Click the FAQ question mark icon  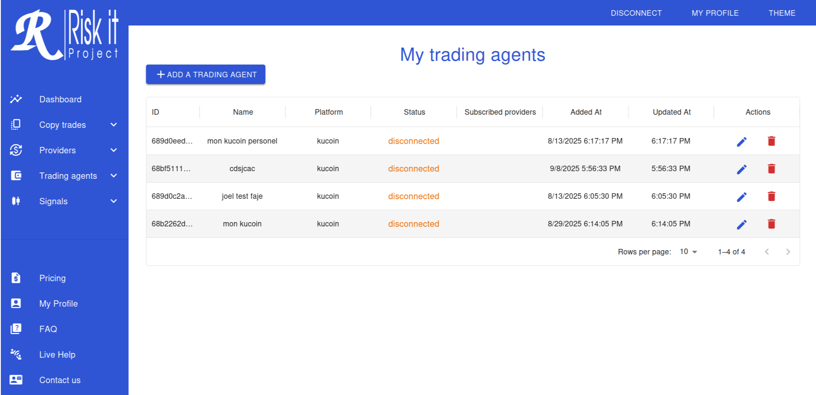coord(16,329)
